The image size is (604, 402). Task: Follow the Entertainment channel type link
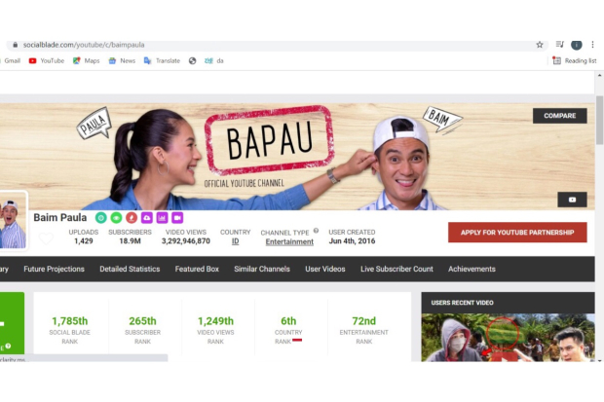[289, 241]
